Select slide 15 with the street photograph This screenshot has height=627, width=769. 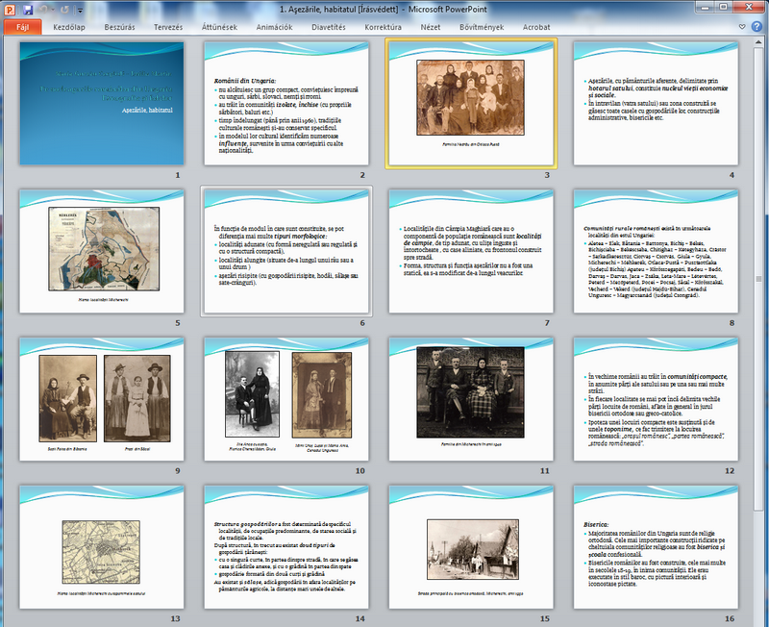point(470,546)
